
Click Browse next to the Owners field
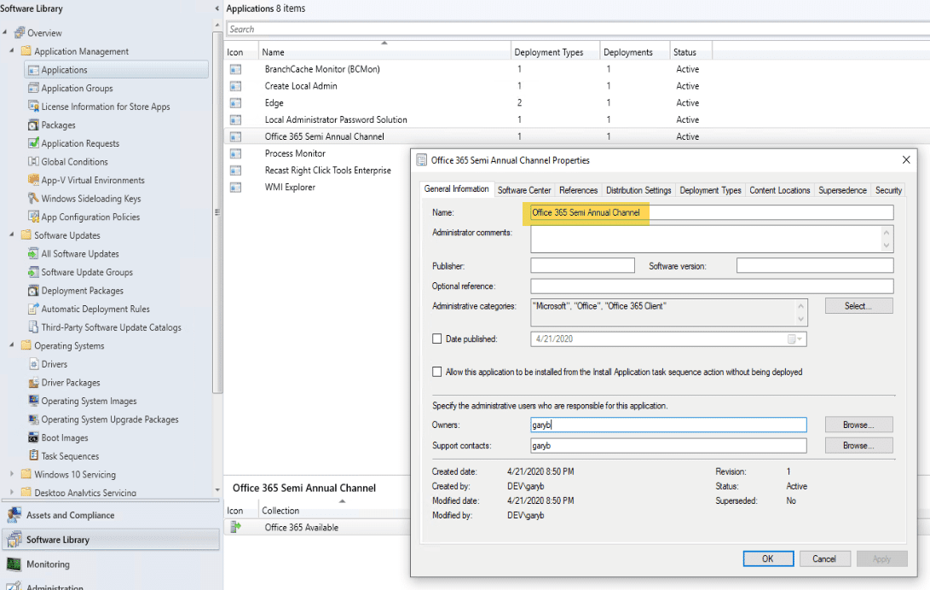(x=858, y=425)
